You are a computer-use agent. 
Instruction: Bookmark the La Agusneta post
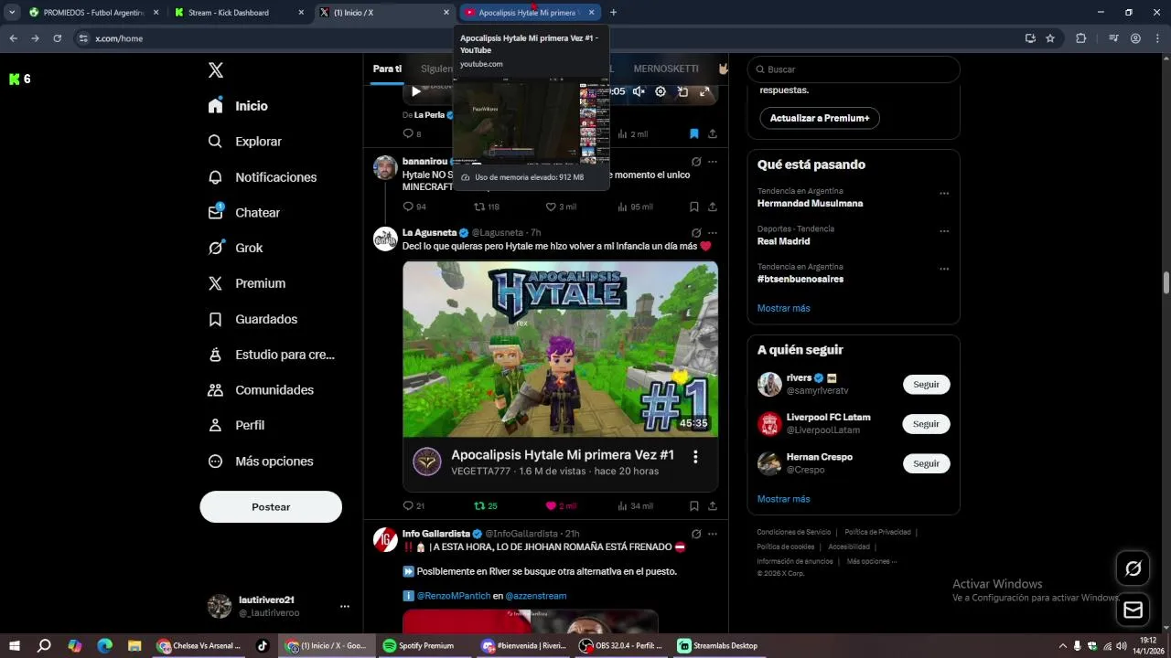[x=694, y=505]
